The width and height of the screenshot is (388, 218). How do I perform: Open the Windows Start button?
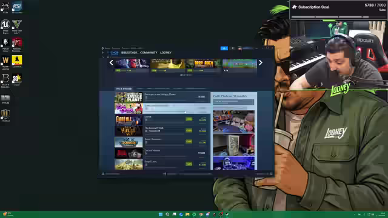[161, 214]
